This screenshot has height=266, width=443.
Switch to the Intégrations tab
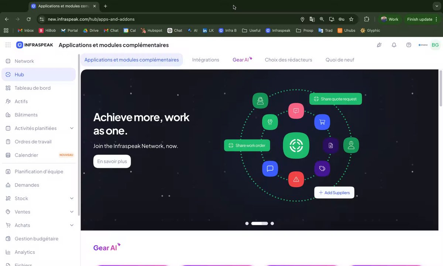pyautogui.click(x=206, y=60)
